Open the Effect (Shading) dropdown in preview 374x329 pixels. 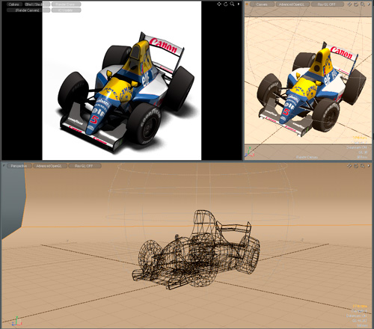(x=37, y=4)
